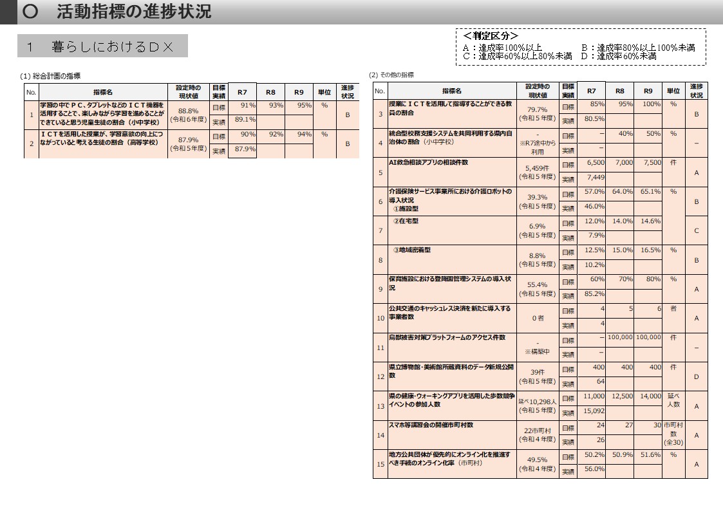The height and width of the screenshot is (511, 723).
Task: Click the R7 column header in left table
Action: pyautogui.click(x=242, y=92)
